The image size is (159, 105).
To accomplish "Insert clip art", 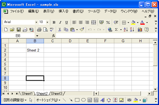I will pyautogui.click(x=115, y=100).
